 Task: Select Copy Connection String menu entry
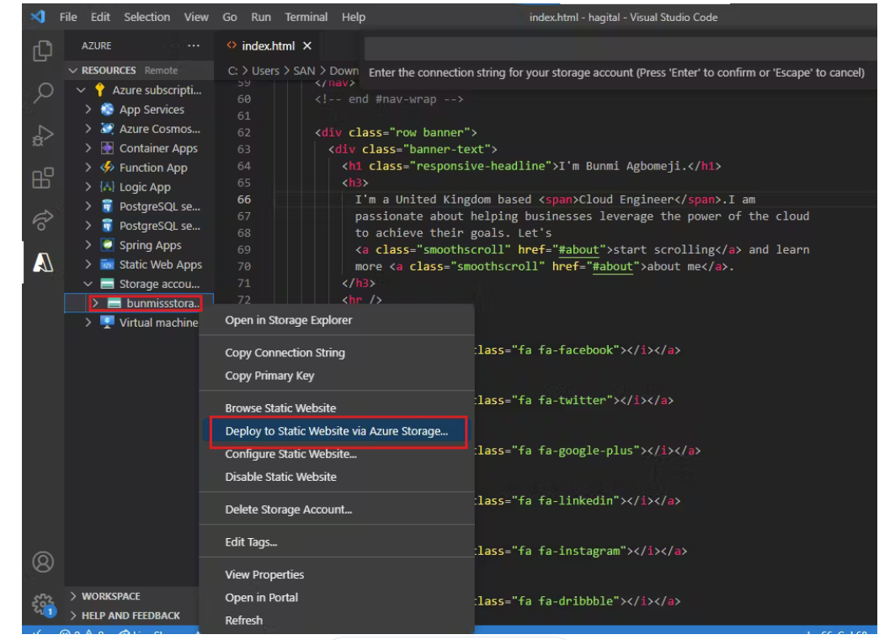click(285, 353)
